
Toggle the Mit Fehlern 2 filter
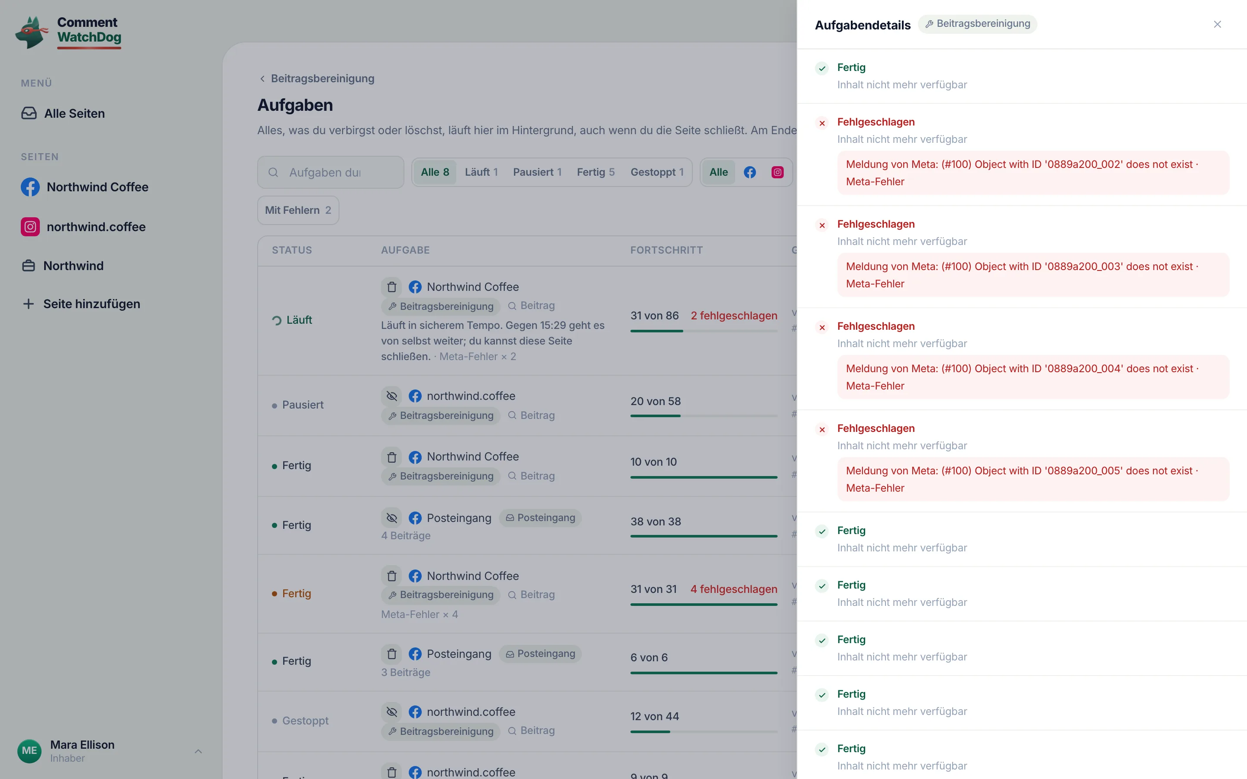pos(298,210)
